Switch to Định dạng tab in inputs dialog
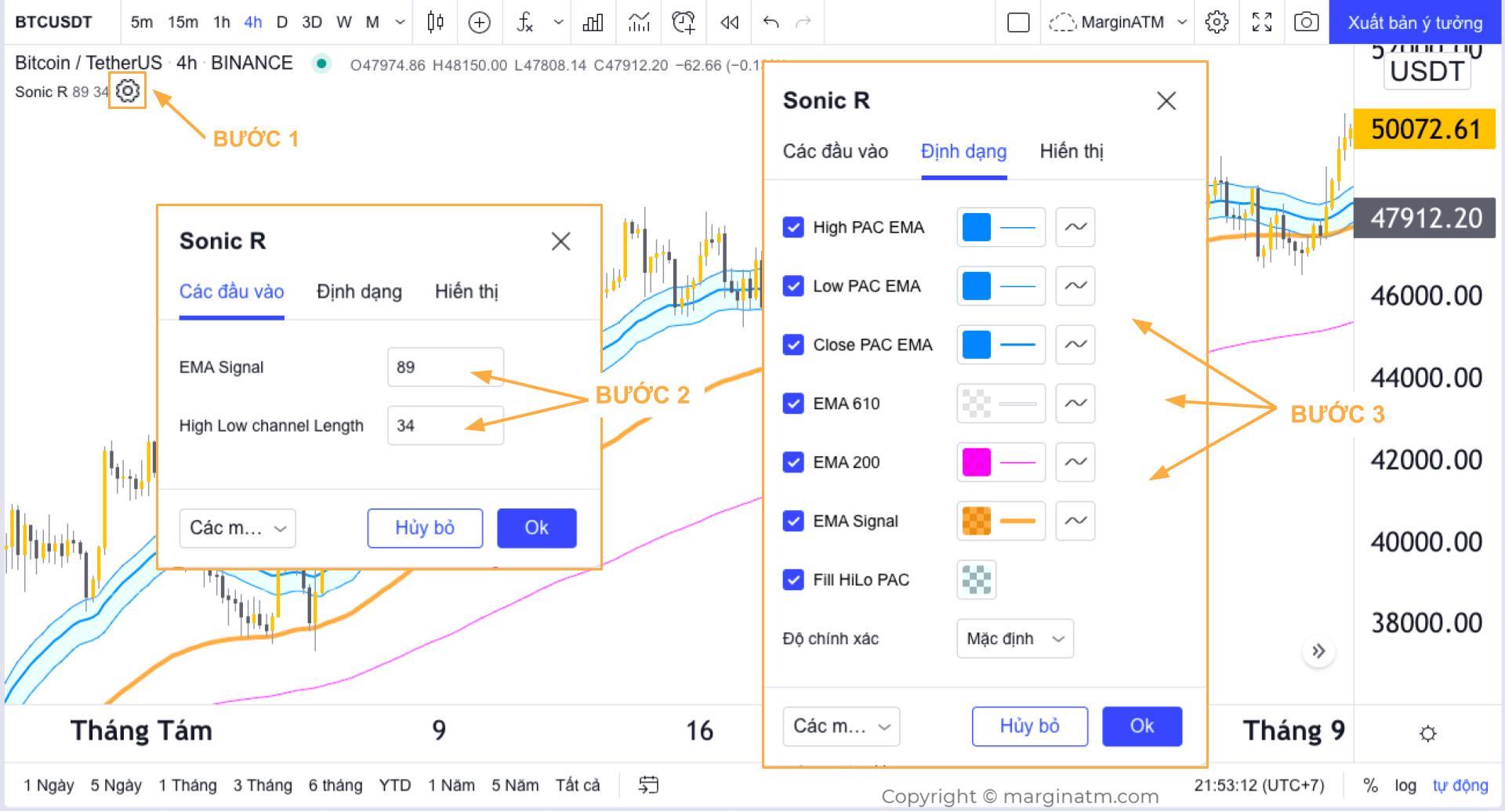 (x=359, y=291)
